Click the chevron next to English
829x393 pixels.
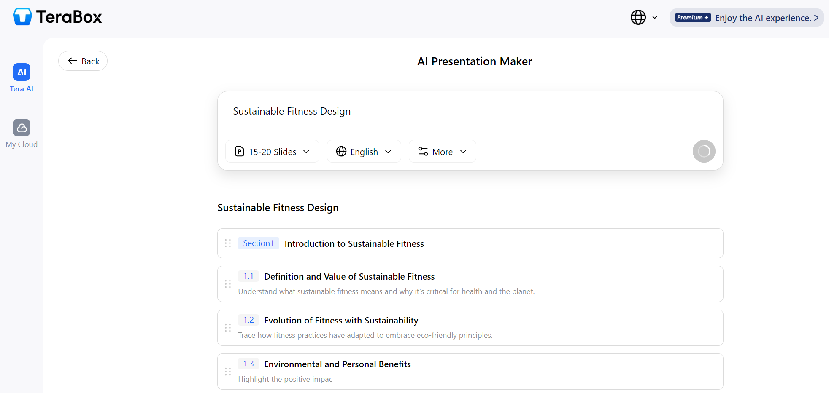389,151
